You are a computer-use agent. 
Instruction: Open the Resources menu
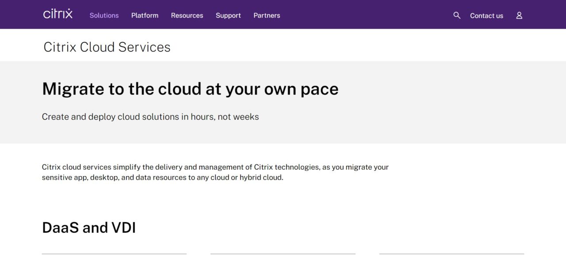coord(187,15)
